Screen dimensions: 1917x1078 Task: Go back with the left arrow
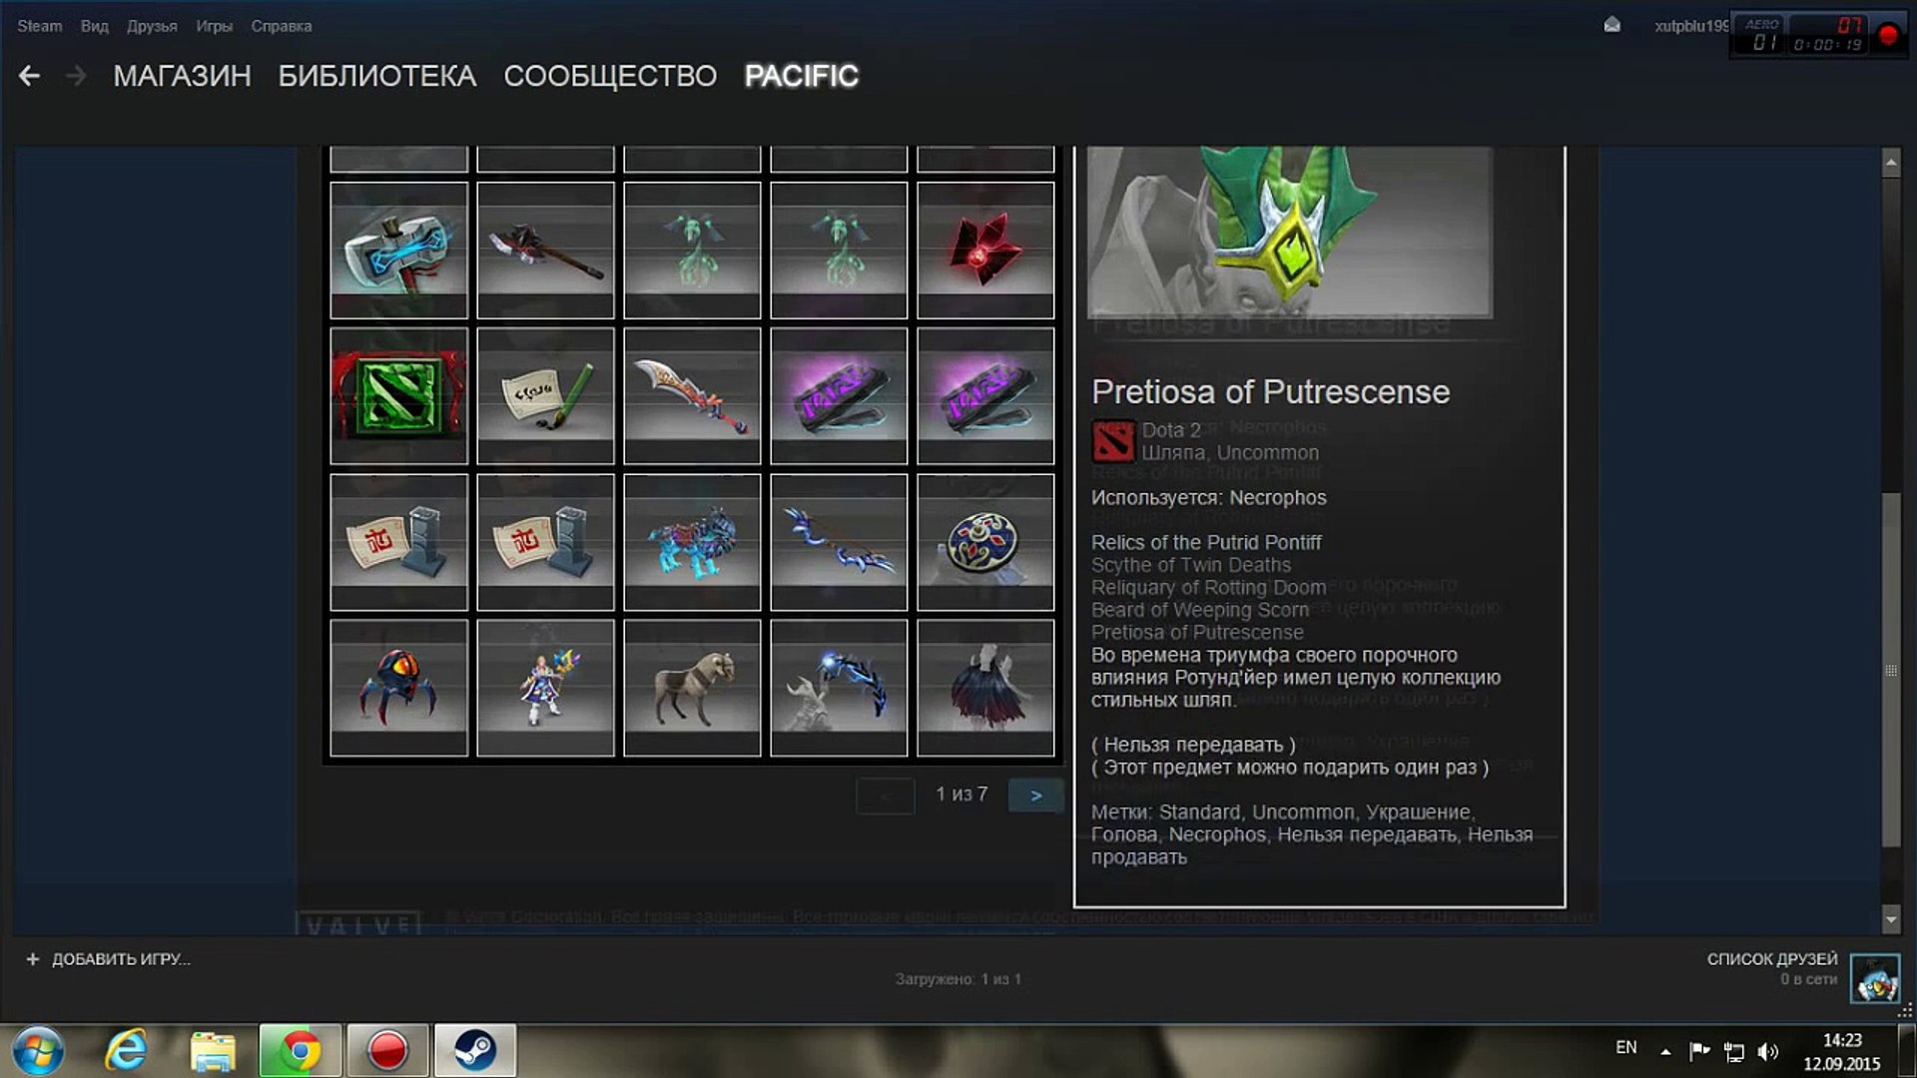pyautogui.click(x=30, y=76)
